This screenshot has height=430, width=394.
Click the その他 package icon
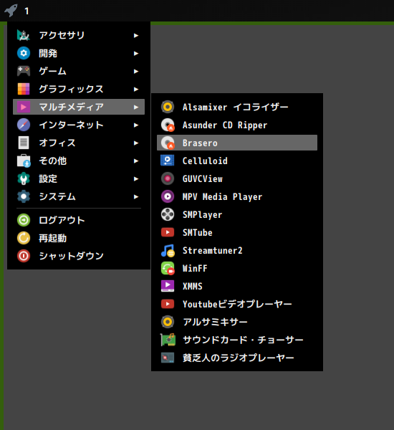[x=24, y=161]
